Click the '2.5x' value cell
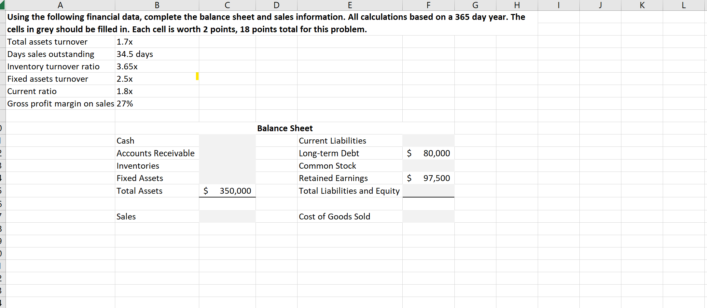The image size is (707, 308). click(157, 79)
